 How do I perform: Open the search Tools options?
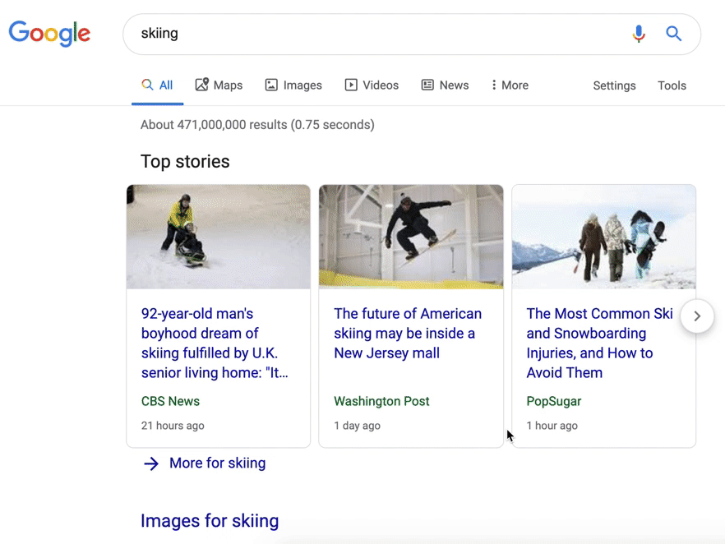pyautogui.click(x=672, y=85)
